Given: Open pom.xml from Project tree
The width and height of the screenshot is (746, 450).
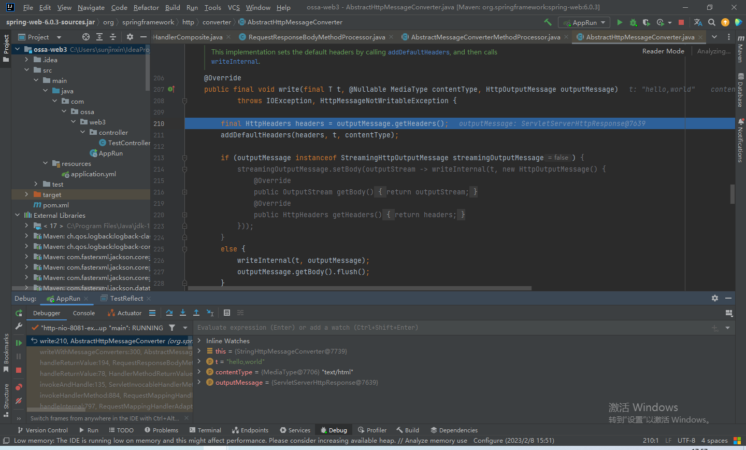Looking at the screenshot, I should click(x=56, y=205).
